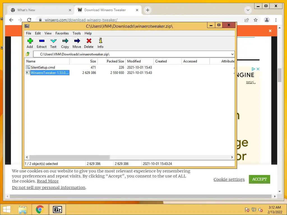The height and width of the screenshot is (215, 287).
Task: Open the Cookie settings link
Action: (x=229, y=179)
